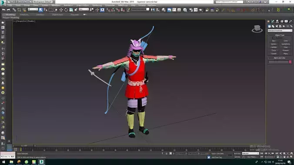Toggle 3D Snaps icon
Screen dimensions: 294x165
pyautogui.click(x=108, y=10)
